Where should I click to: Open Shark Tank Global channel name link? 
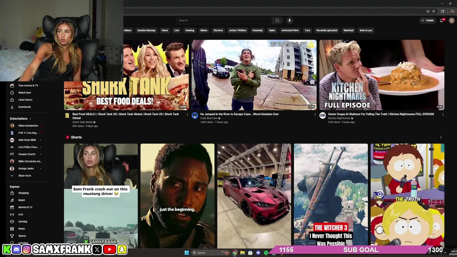coord(82,122)
